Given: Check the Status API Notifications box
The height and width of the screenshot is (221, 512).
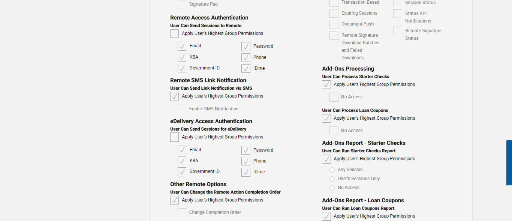Looking at the screenshot, I should (x=398, y=14).
